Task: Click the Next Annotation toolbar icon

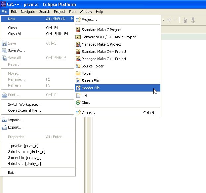Action: coord(185,20)
